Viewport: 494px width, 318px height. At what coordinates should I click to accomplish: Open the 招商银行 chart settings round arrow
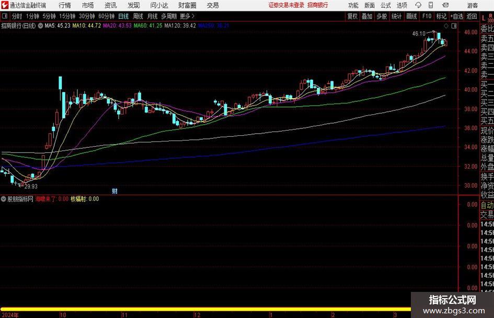click(x=40, y=26)
